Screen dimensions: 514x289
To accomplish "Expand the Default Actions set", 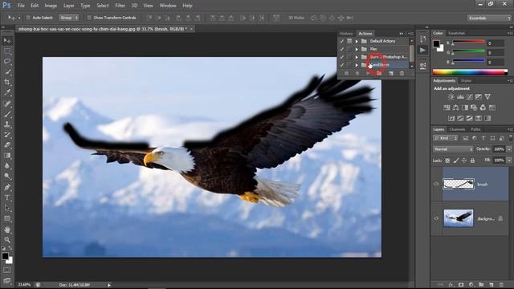I will 357,41.
